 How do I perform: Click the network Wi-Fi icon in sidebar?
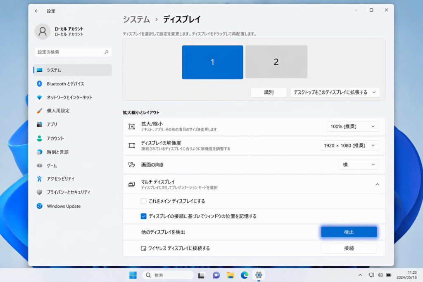click(39, 97)
